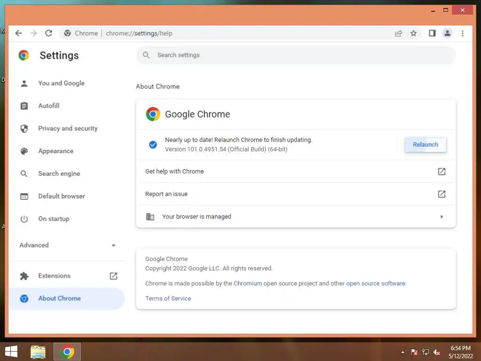Expand Your browser is managed arrow
The height and width of the screenshot is (361, 481).
[x=442, y=217]
